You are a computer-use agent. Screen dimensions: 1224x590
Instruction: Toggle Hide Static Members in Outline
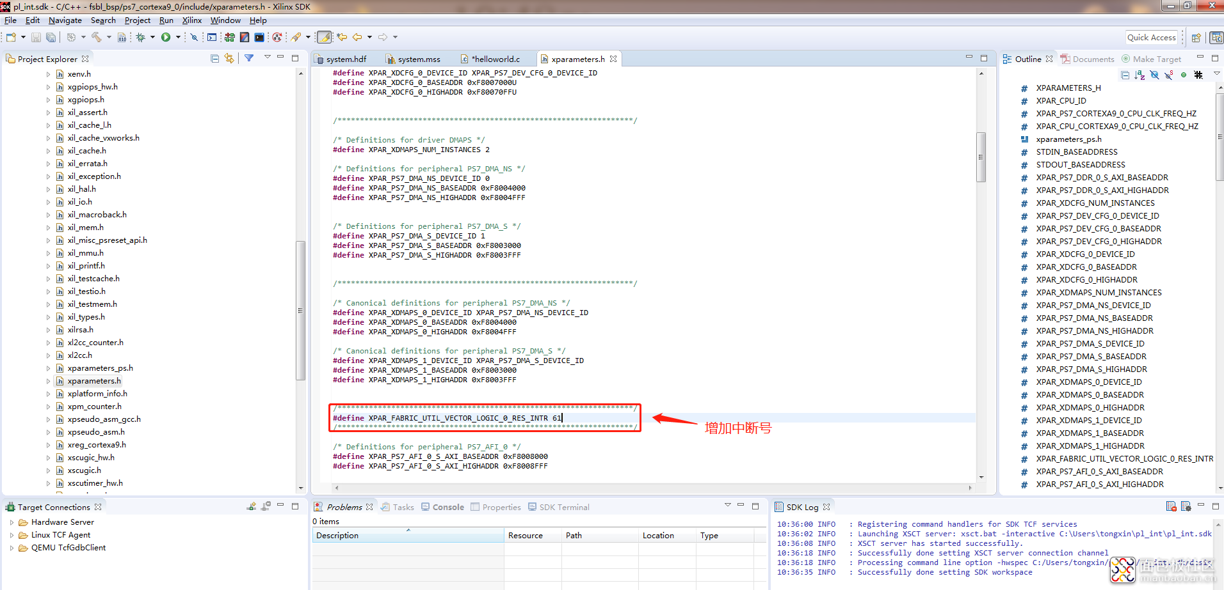coord(1169,75)
